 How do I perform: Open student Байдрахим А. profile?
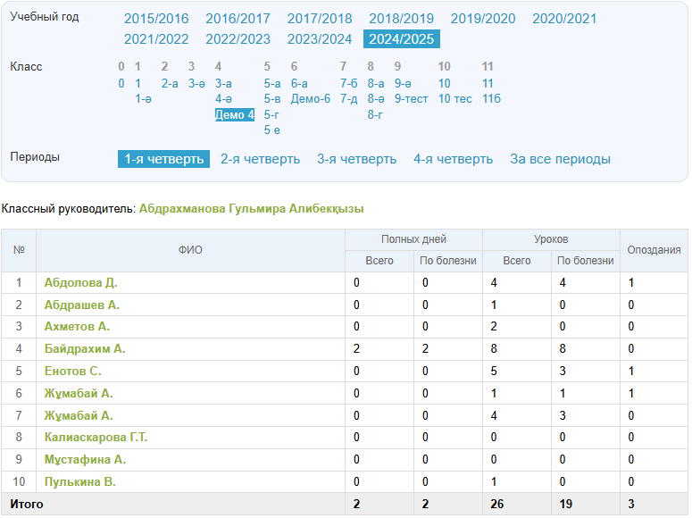tap(85, 349)
